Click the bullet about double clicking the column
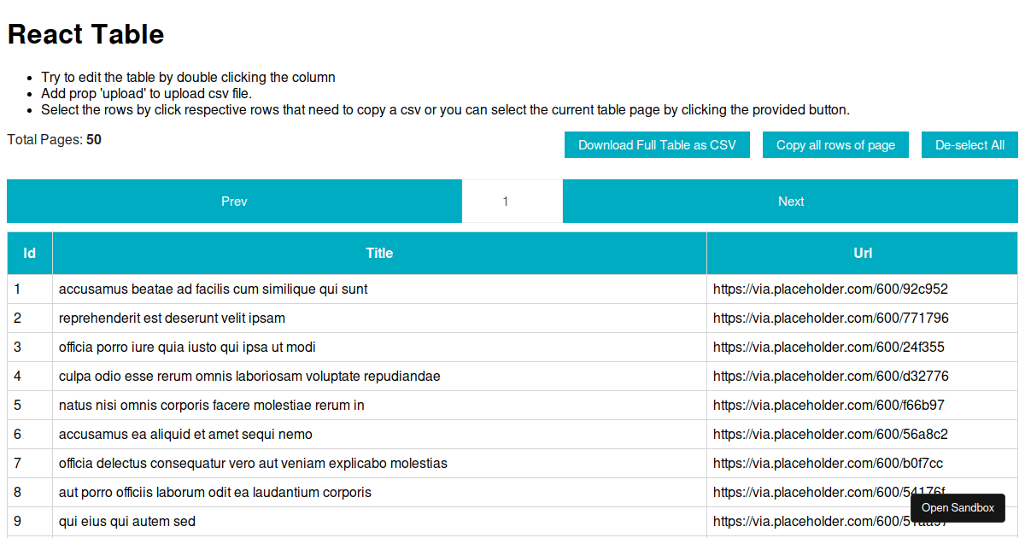The width and height of the screenshot is (1025, 538). click(x=188, y=78)
